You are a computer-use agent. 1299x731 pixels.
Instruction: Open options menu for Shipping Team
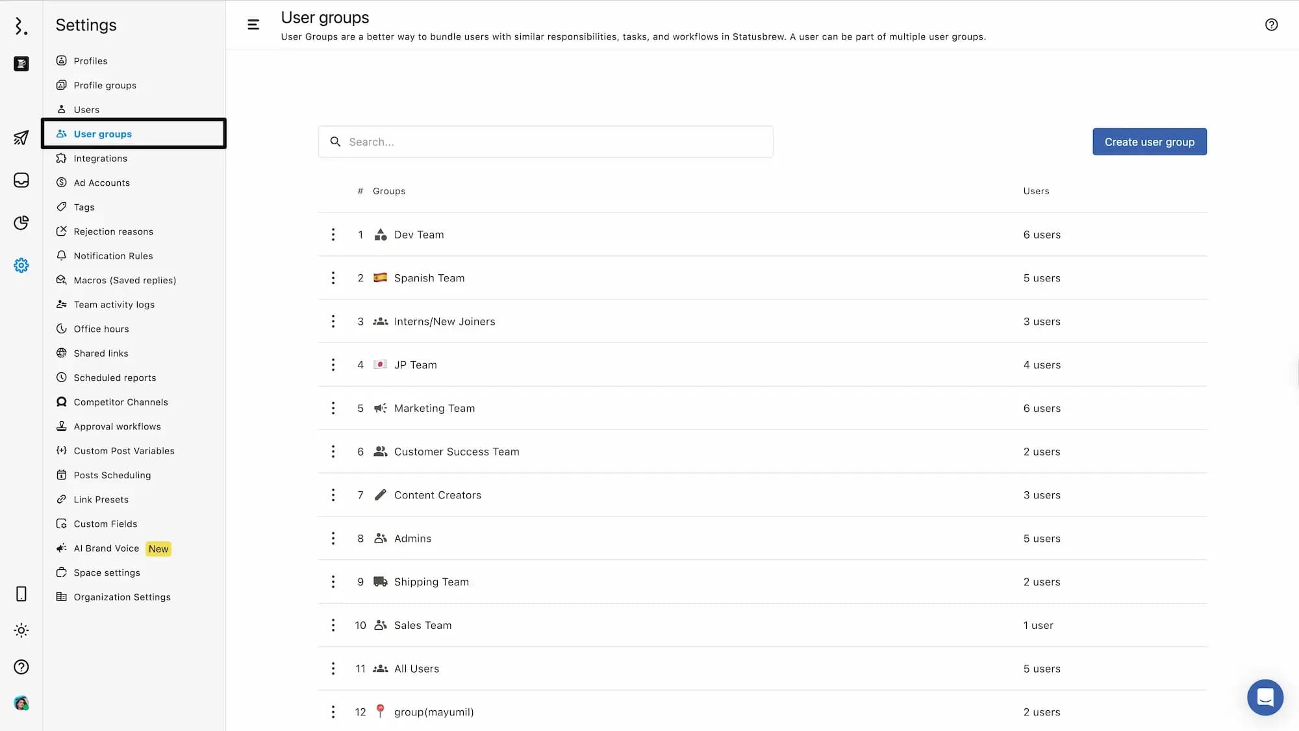[333, 582]
